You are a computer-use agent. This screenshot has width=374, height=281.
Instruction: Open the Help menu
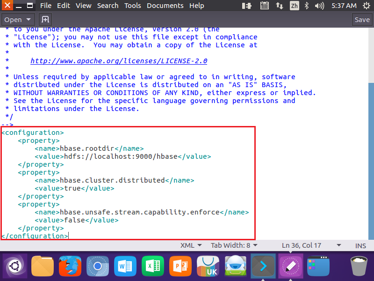[197, 6]
